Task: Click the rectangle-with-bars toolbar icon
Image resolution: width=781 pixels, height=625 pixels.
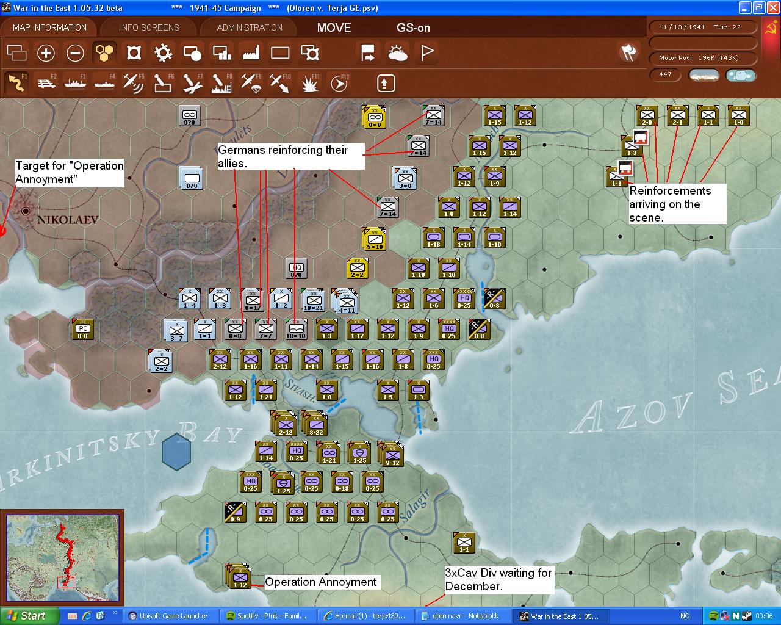Action: coord(221,53)
